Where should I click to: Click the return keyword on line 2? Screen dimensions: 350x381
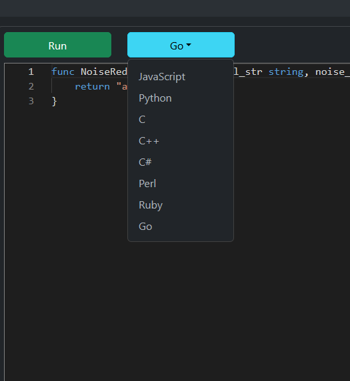(93, 86)
